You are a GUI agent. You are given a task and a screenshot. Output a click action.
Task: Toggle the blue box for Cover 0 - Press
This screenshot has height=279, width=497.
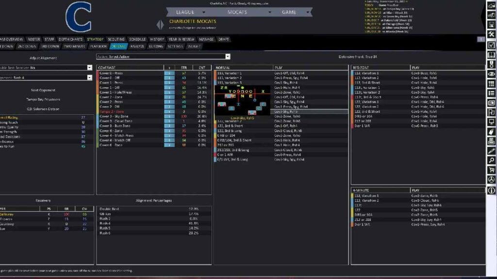tap(169, 73)
